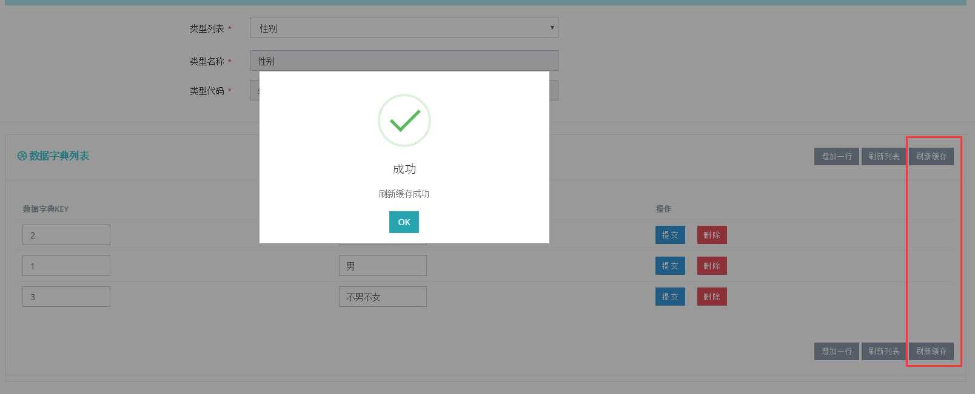Click the KEY field containing 2
This screenshot has height=394, width=975.
(66, 235)
